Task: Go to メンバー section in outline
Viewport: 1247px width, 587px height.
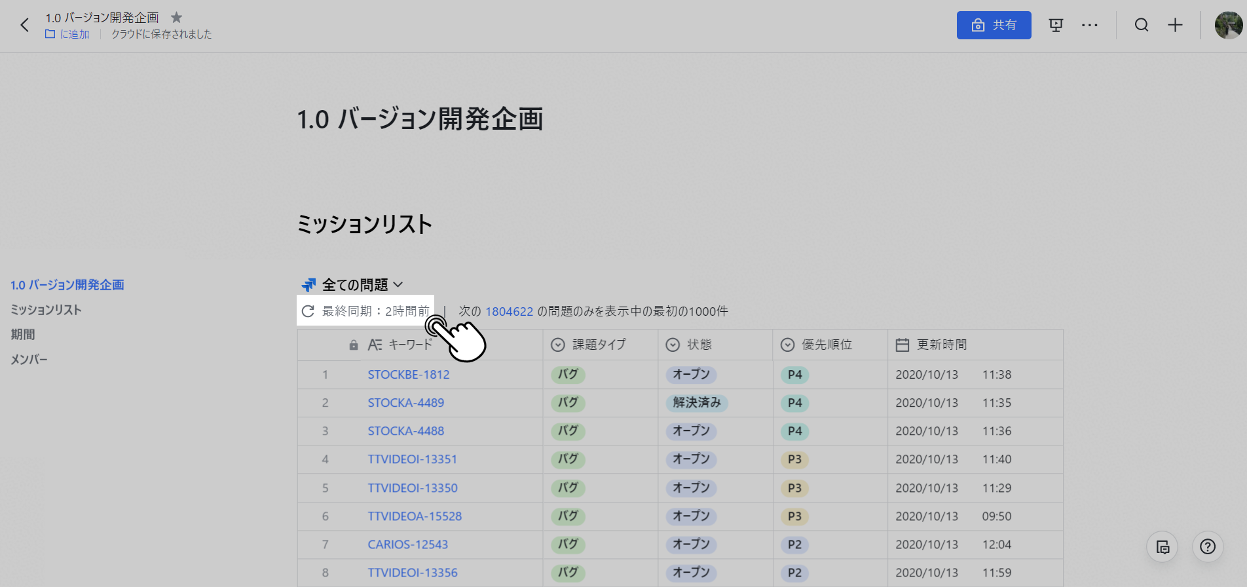Action: 29,360
